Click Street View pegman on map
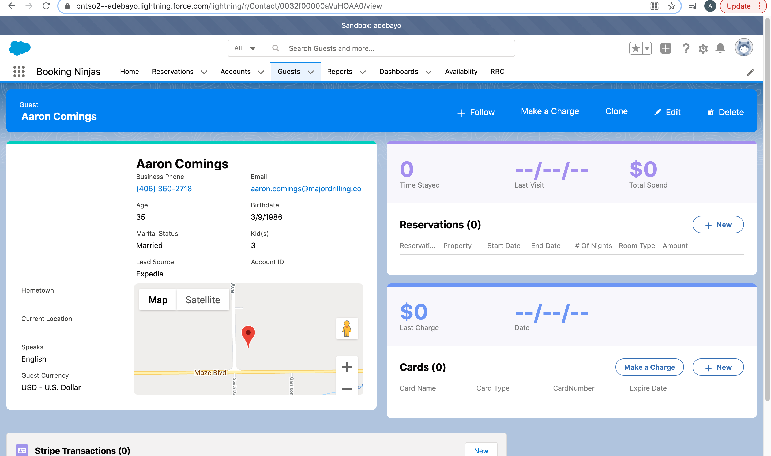 pos(347,328)
